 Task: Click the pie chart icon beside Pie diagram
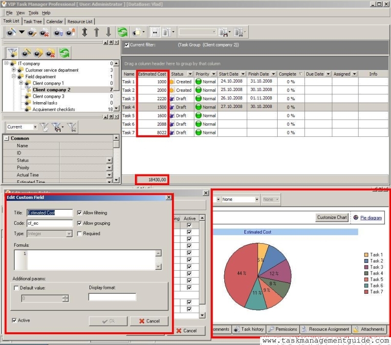(356, 217)
